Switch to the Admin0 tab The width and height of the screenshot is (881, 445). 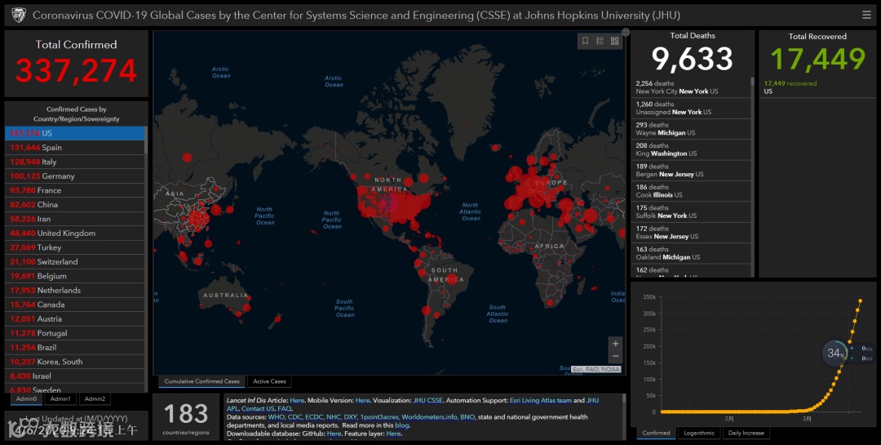(x=26, y=399)
